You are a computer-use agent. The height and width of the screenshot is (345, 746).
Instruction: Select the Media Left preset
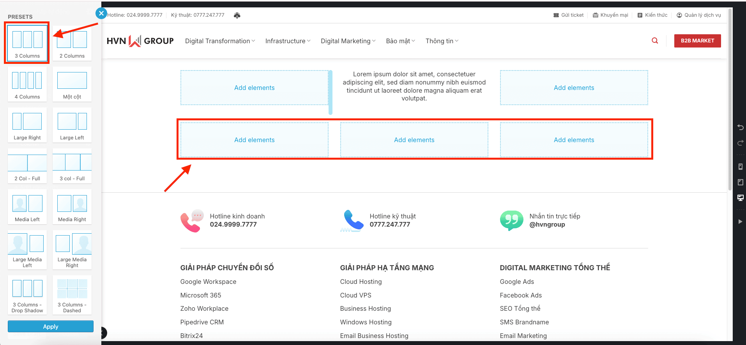pyautogui.click(x=27, y=207)
